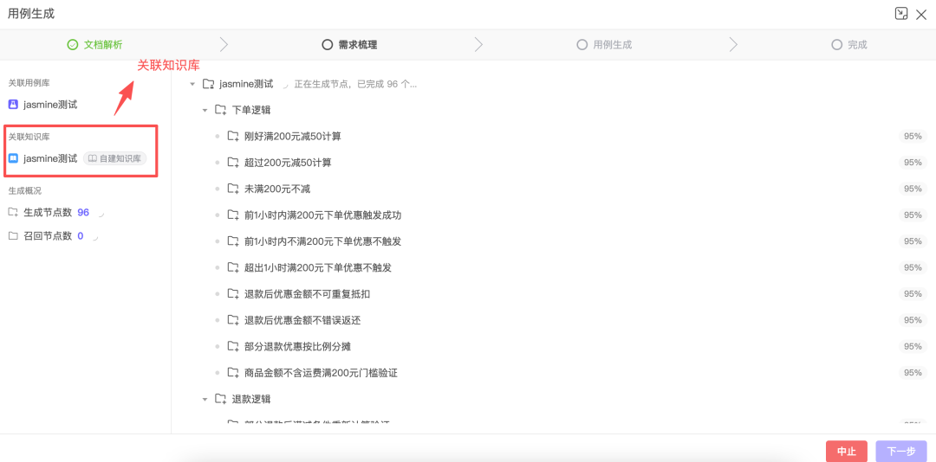Click the purple case library icon beside jasmine测试

tap(13, 105)
